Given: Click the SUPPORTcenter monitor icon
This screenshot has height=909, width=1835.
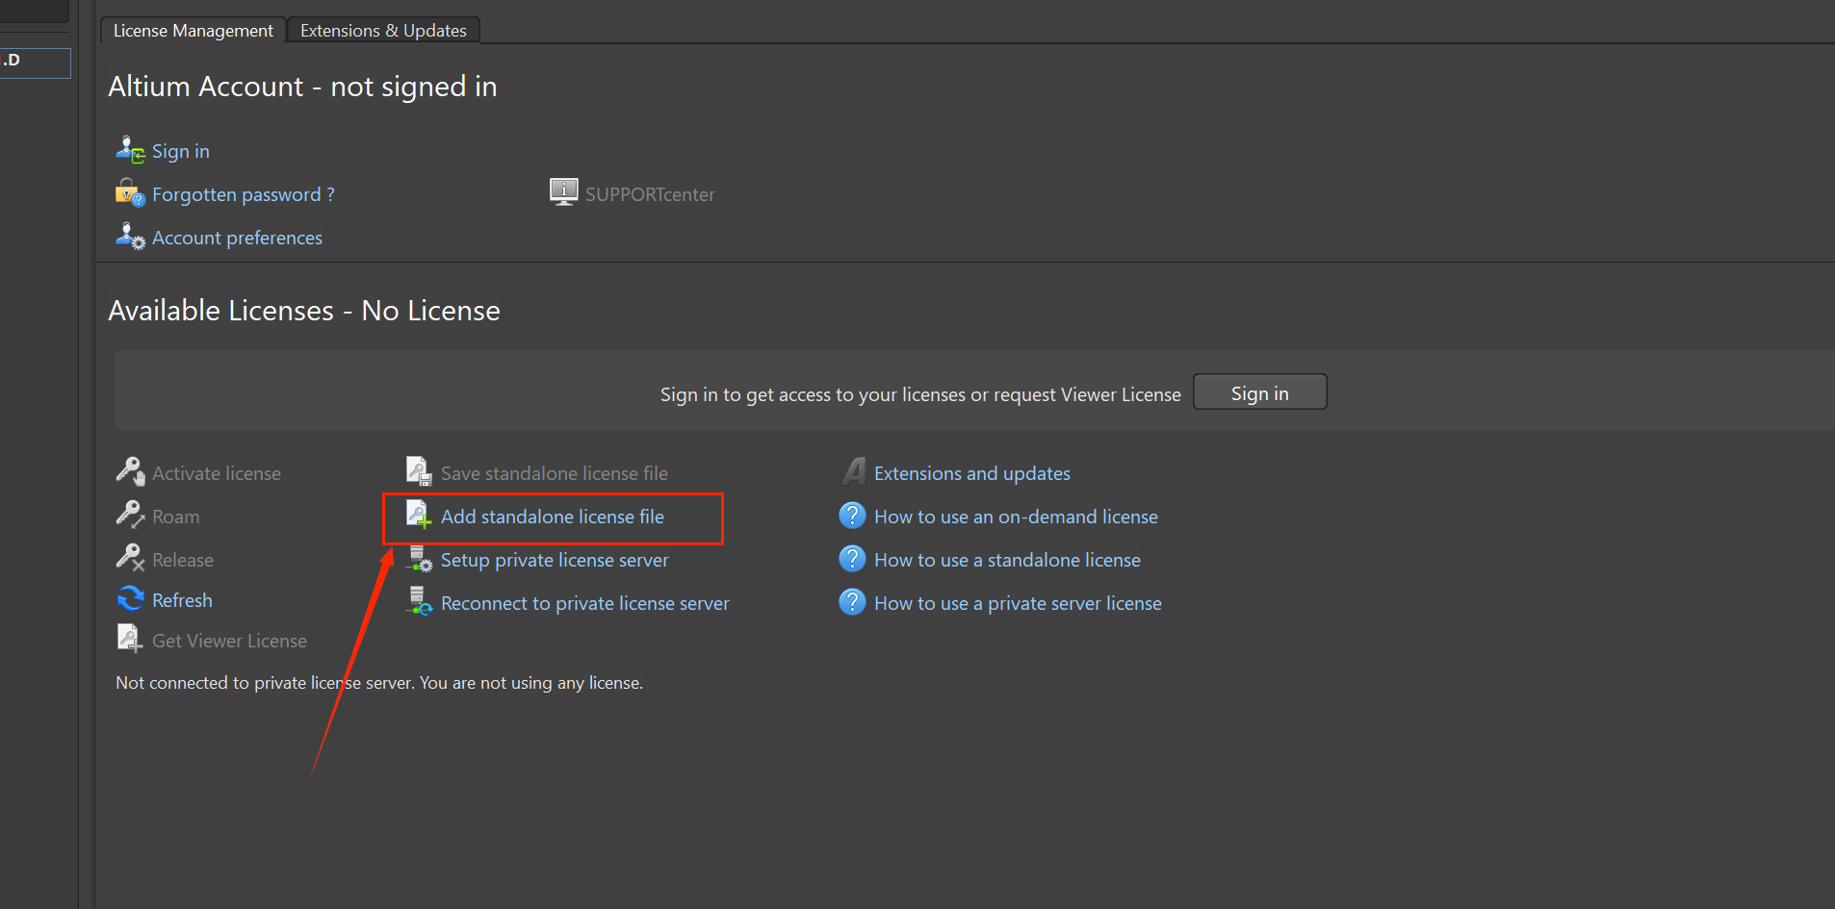Looking at the screenshot, I should [564, 191].
